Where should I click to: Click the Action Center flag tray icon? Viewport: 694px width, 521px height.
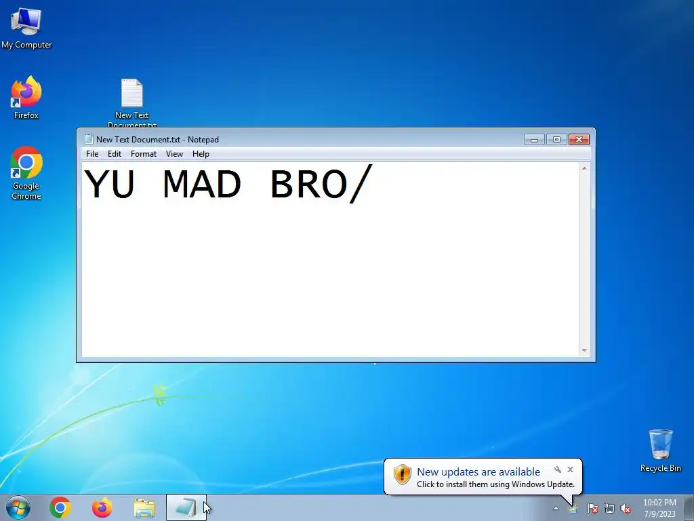point(592,508)
